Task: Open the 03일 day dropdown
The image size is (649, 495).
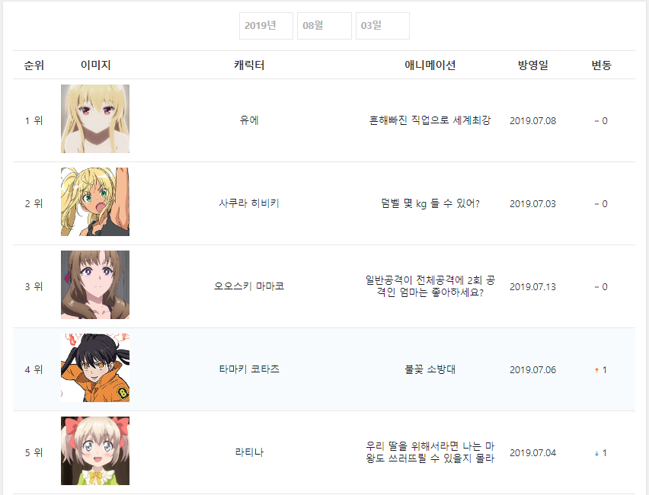Action: [382, 26]
